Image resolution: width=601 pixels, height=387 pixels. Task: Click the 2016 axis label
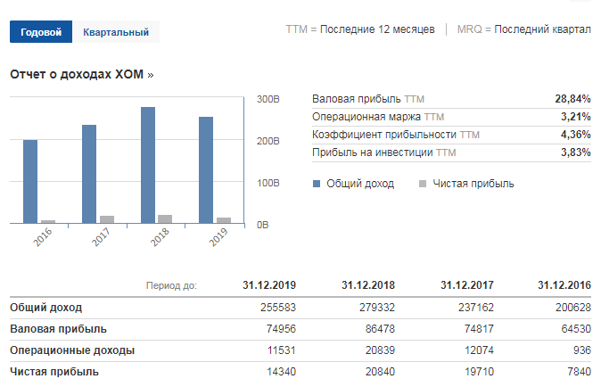click(x=42, y=237)
